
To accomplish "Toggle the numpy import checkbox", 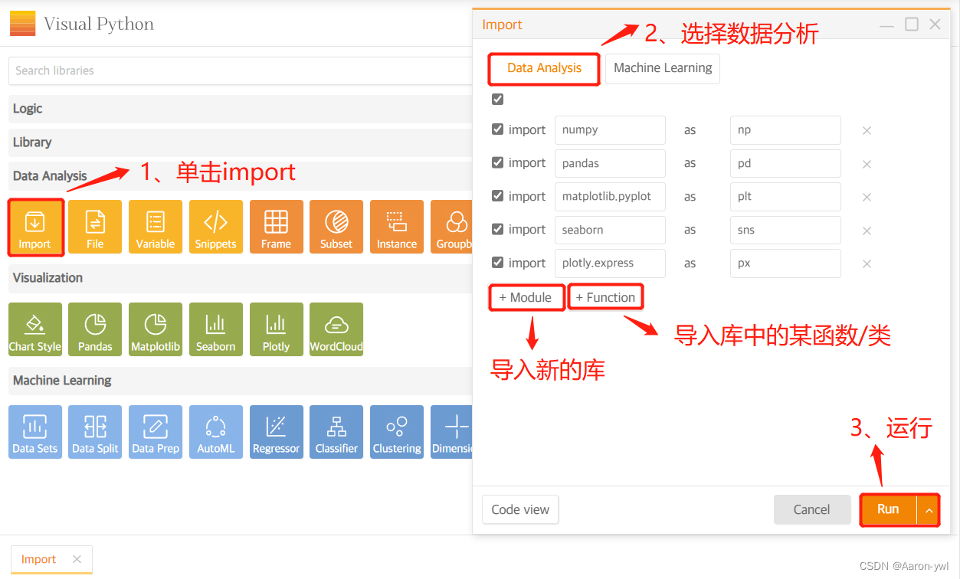I will (x=497, y=129).
